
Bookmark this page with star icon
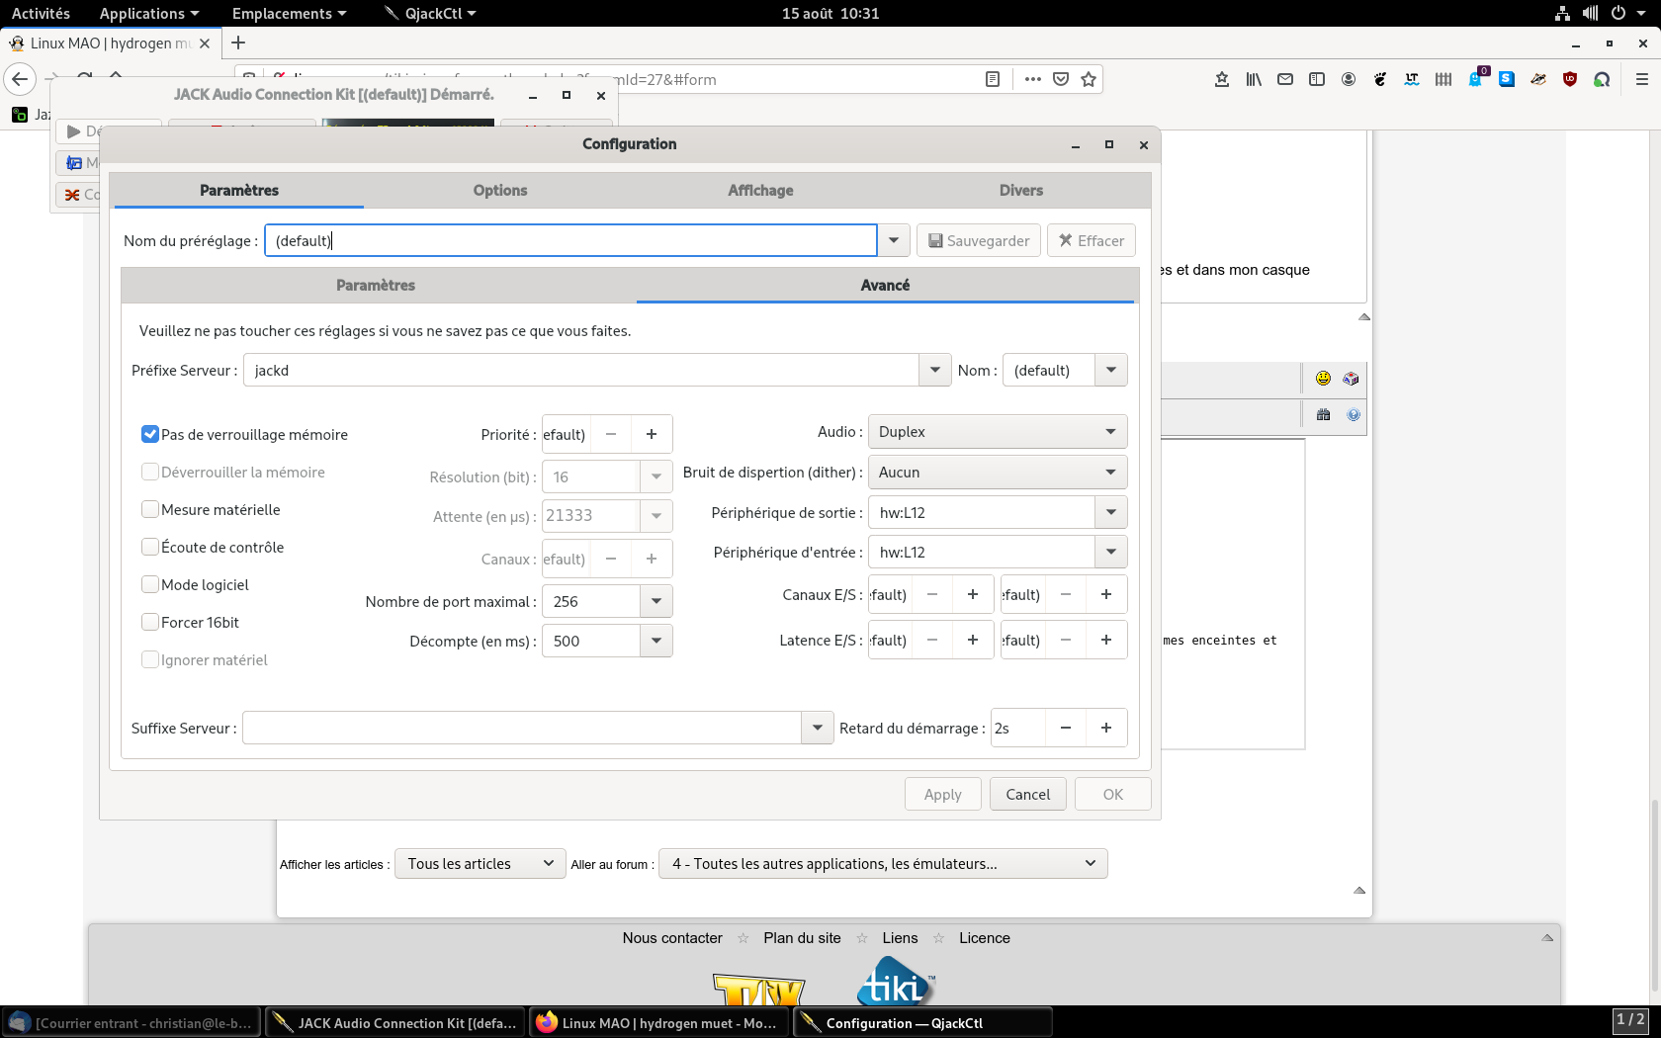tap(1089, 79)
